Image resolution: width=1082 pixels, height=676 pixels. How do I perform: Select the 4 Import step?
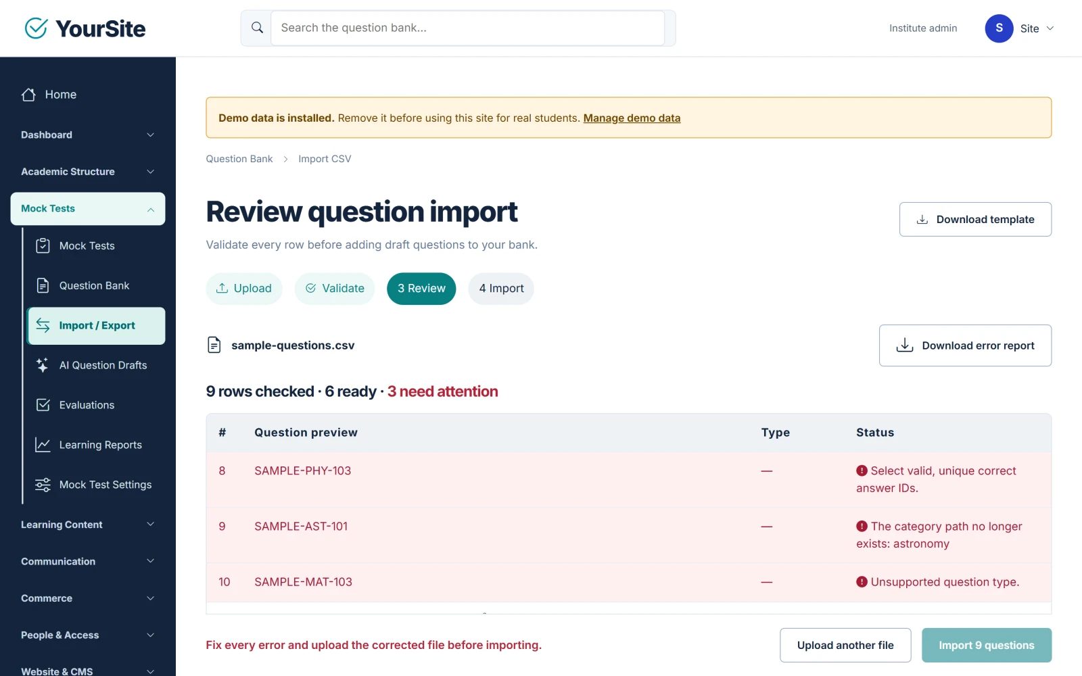coord(501,289)
